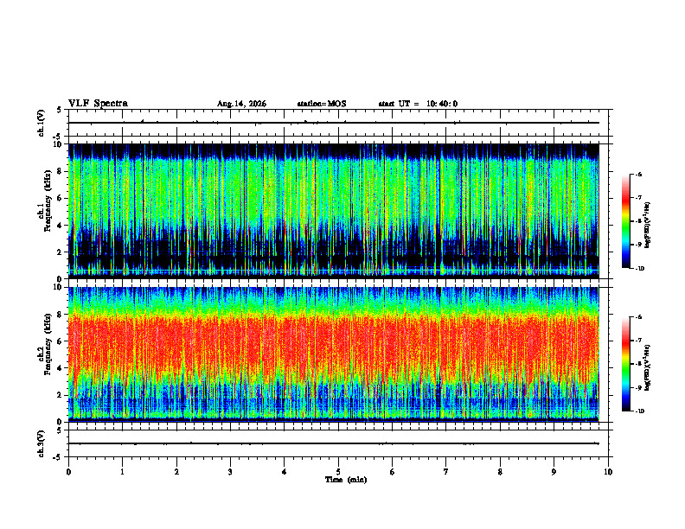Click time axis tick label "9"
The height and width of the screenshot is (529, 685).
(554, 472)
